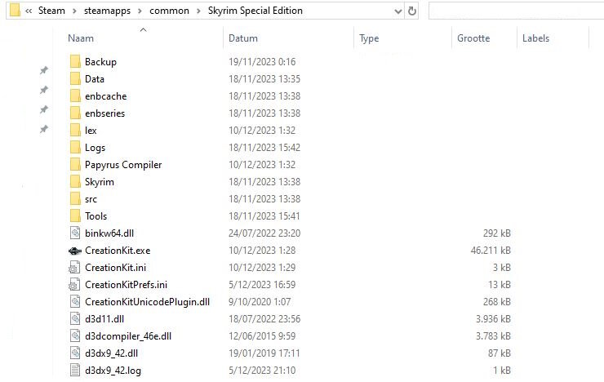
Task: Click the 268 kB size value
Action: coord(497,301)
